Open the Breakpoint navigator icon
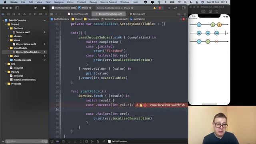The height and width of the screenshot is (144, 256). click(40, 14)
